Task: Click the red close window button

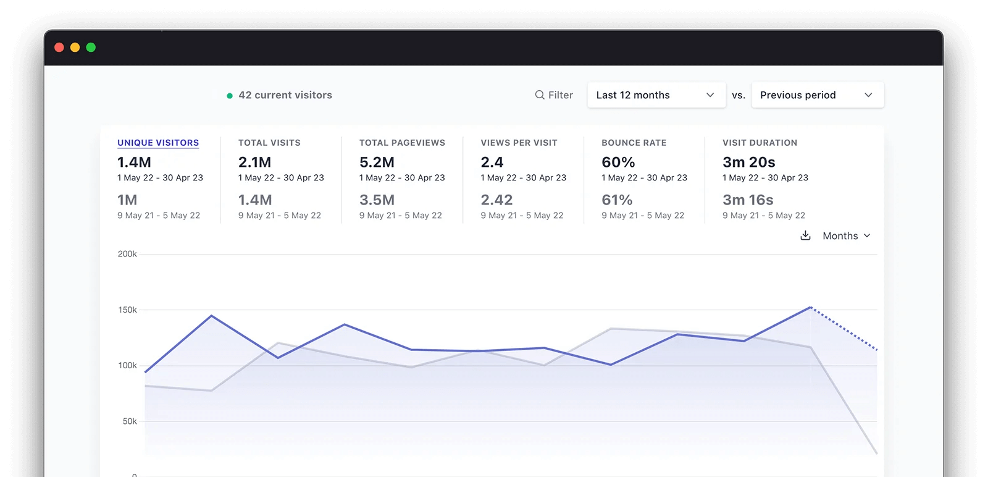Action: tap(59, 48)
